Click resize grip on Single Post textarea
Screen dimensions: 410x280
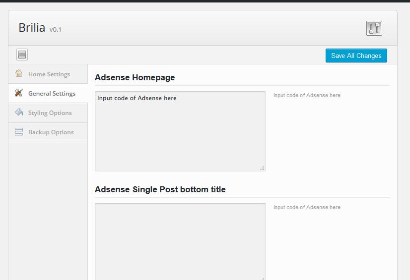pos(262,278)
